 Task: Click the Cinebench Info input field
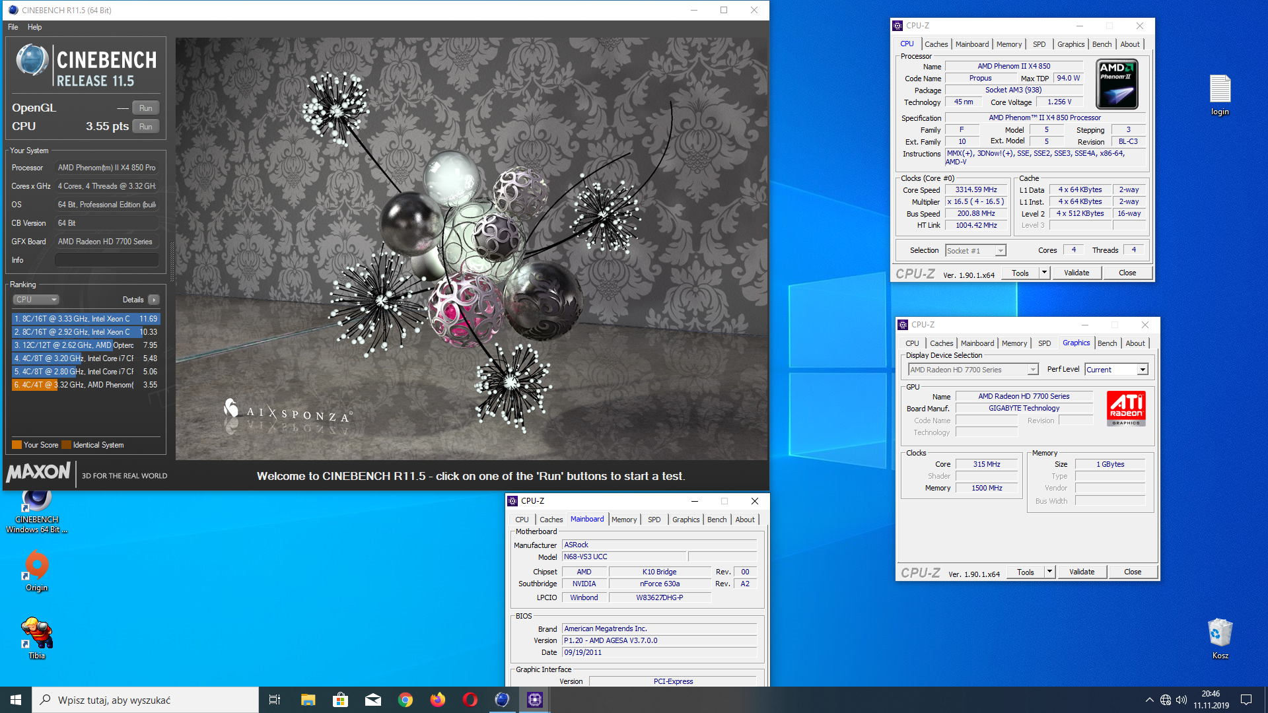click(106, 260)
